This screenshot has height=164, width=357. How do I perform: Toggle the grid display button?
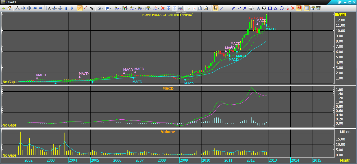coord(306,8)
